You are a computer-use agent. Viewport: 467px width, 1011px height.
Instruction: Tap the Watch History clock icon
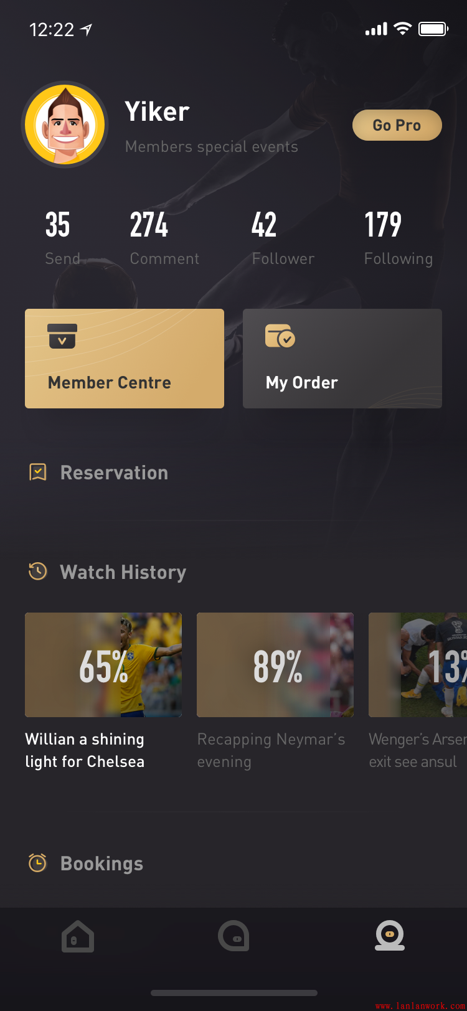(x=38, y=571)
